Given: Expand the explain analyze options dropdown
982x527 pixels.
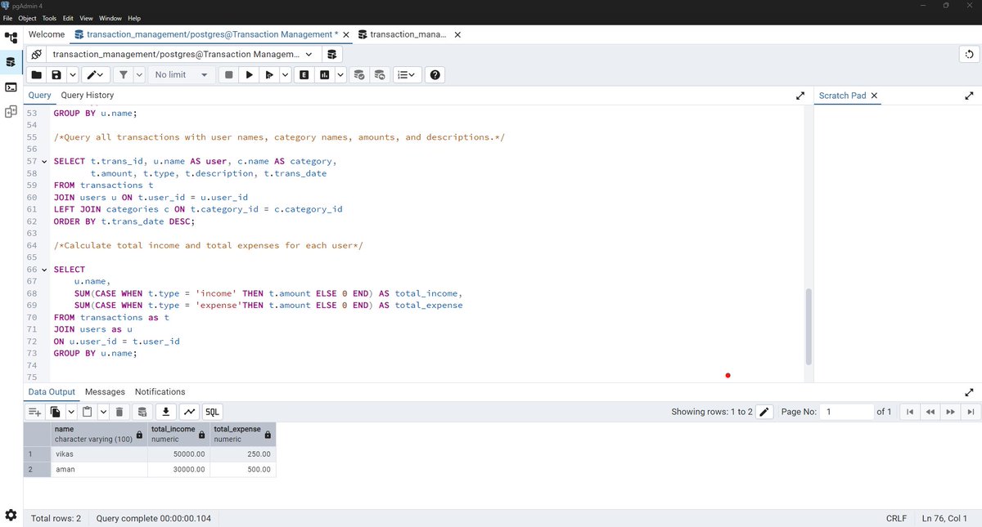Looking at the screenshot, I should [340, 74].
